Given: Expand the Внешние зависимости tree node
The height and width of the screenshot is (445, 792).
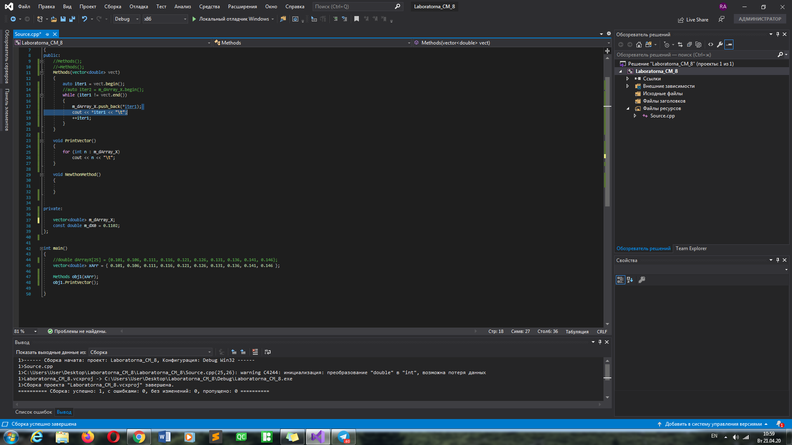Looking at the screenshot, I should point(628,86).
